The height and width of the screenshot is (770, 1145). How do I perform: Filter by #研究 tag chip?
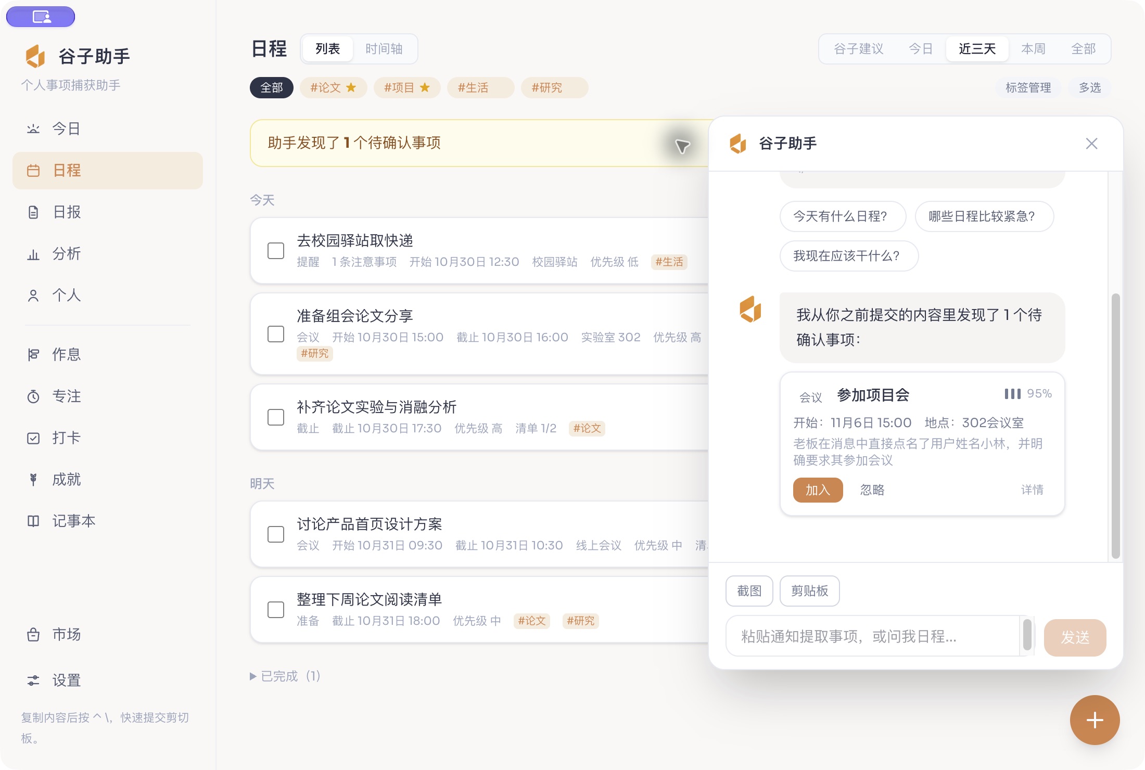click(554, 87)
